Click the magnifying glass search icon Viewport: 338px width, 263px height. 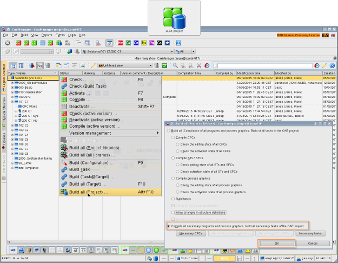(x=175, y=65)
